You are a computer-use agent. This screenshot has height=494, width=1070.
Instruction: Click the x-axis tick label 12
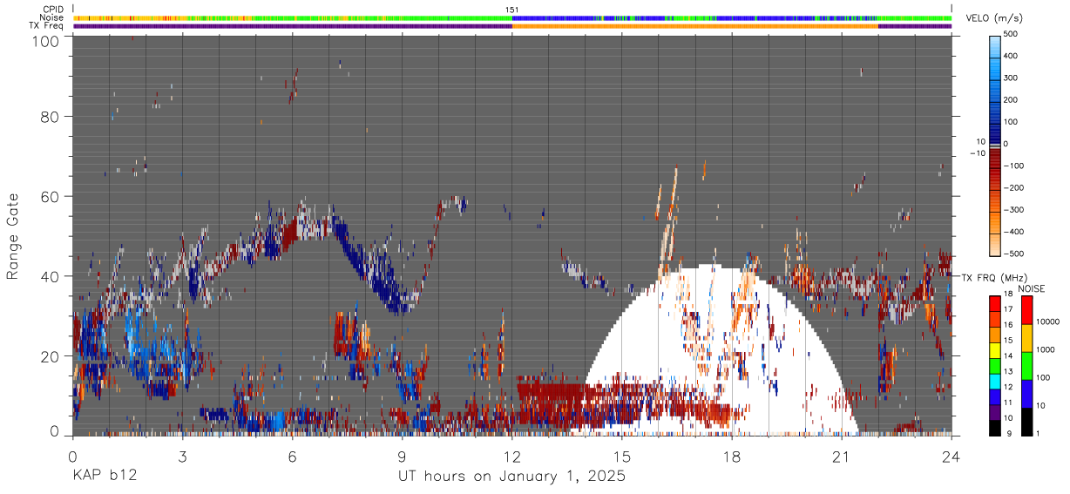pos(512,457)
